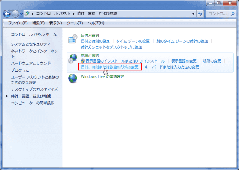Click the refresh button beside address bar
Screen dimensions: 239x170
coord(200,14)
